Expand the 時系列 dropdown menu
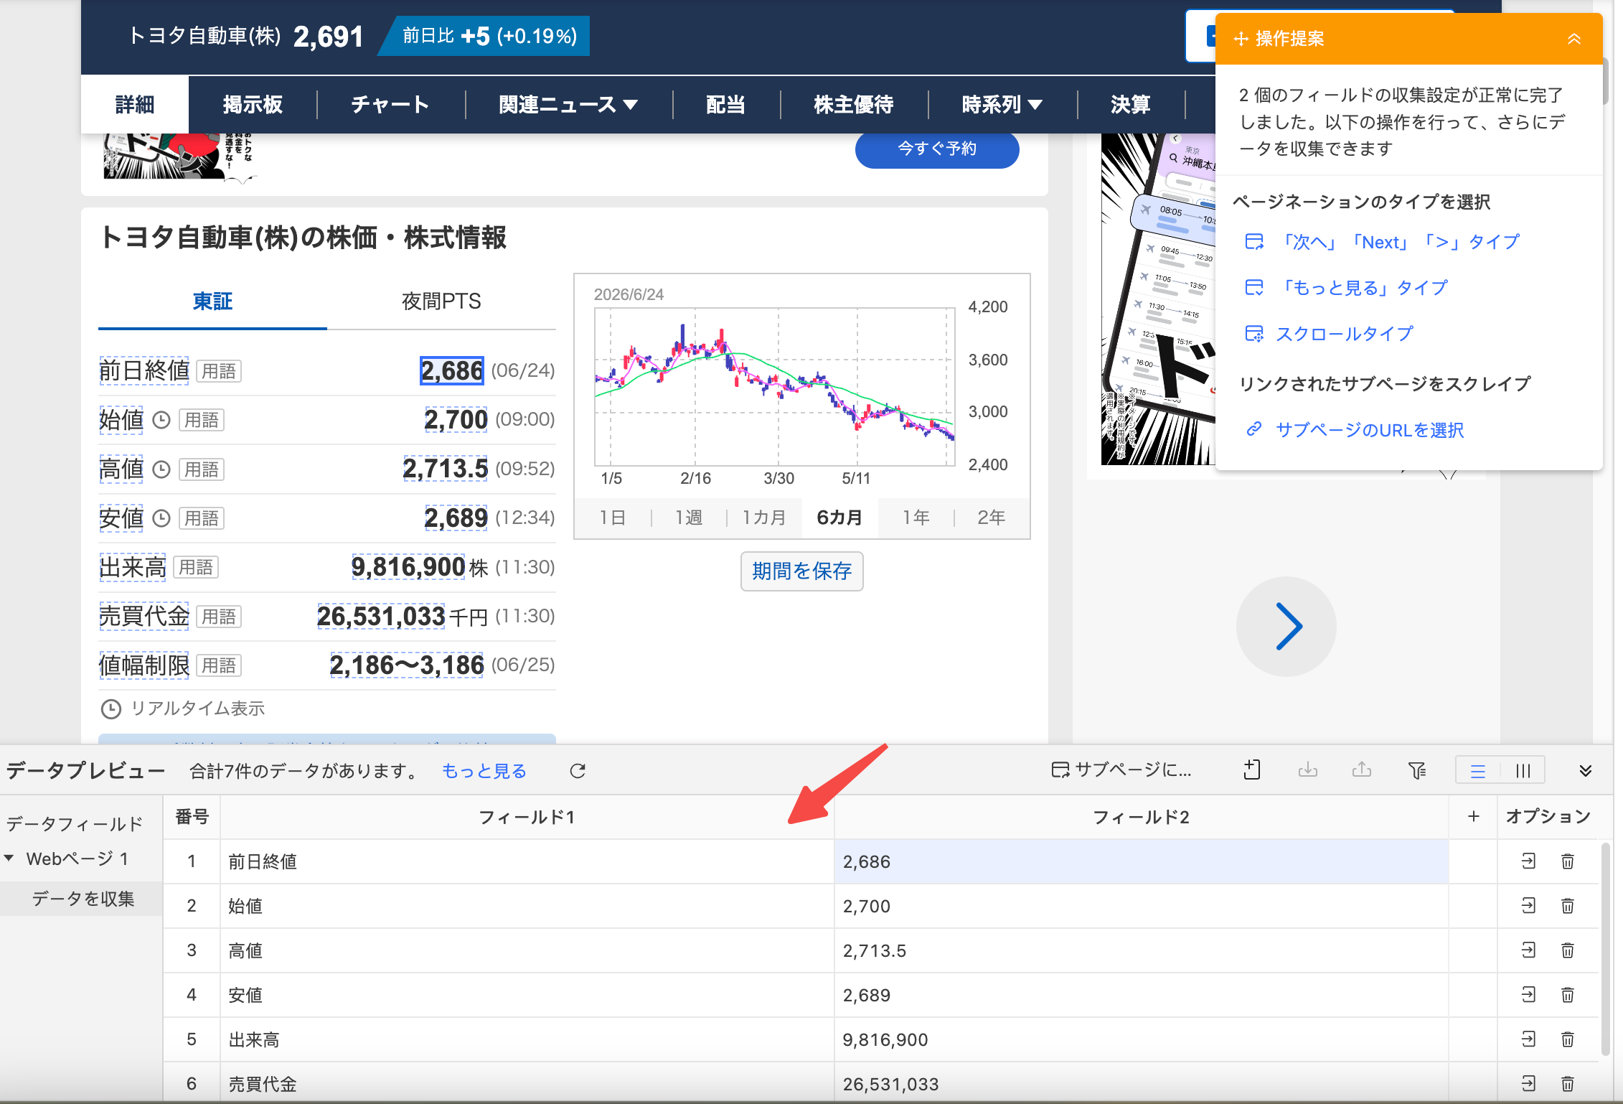This screenshot has width=1623, height=1104. click(x=1002, y=105)
